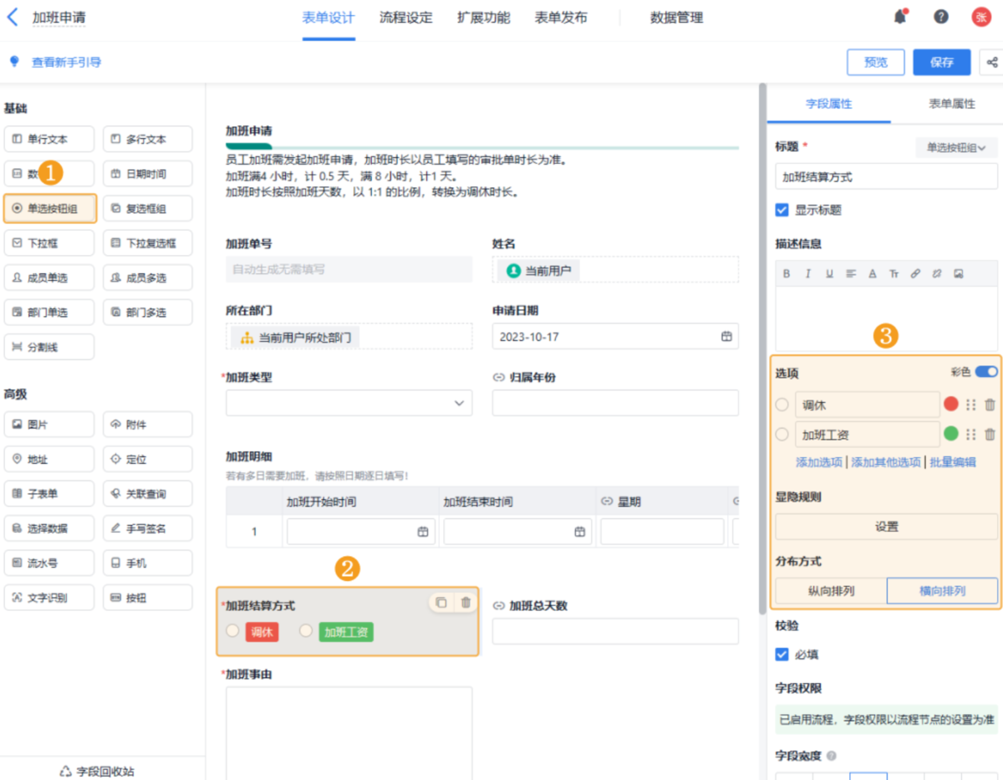Screen dimensions: 1003x780
Task: Click the bold icon in 描述信息 toolbar
Action: pyautogui.click(x=787, y=273)
